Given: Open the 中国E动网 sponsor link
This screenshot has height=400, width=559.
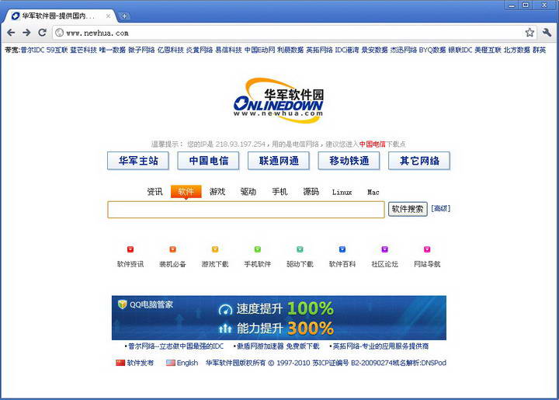Looking at the screenshot, I should (259, 50).
